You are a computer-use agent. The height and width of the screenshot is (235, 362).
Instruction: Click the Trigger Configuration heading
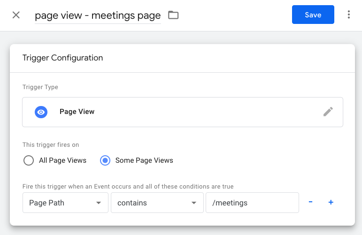tap(62, 58)
